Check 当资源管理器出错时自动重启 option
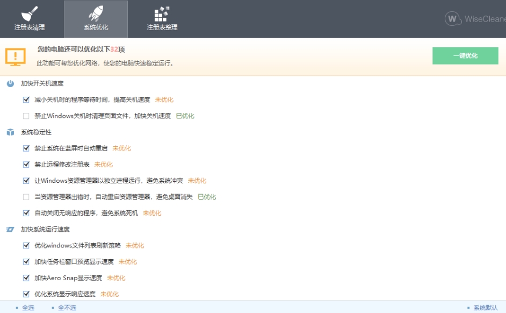506x313 pixels. (x=26, y=197)
